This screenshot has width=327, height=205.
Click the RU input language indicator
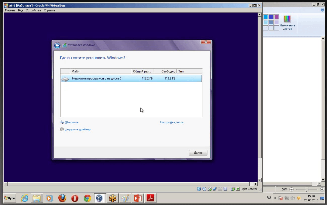(x=269, y=198)
